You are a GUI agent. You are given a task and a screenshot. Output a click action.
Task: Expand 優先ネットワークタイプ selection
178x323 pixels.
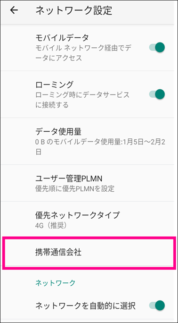[x=89, y=220]
